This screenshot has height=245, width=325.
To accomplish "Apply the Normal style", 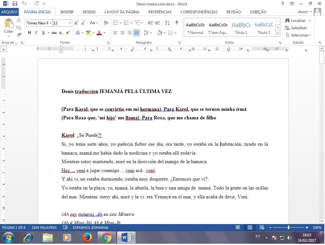I will click(x=195, y=28).
